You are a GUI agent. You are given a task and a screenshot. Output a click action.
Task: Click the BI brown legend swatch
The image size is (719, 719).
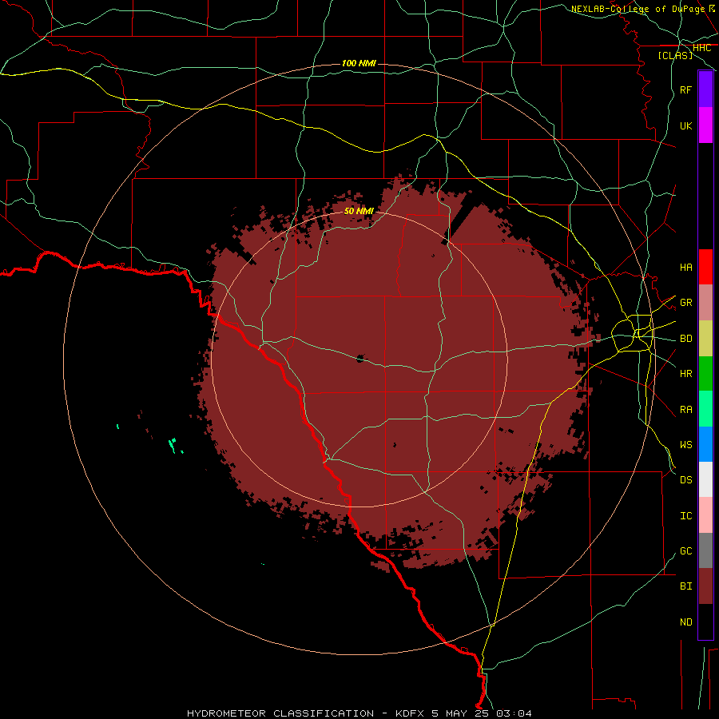pyautogui.click(x=705, y=586)
